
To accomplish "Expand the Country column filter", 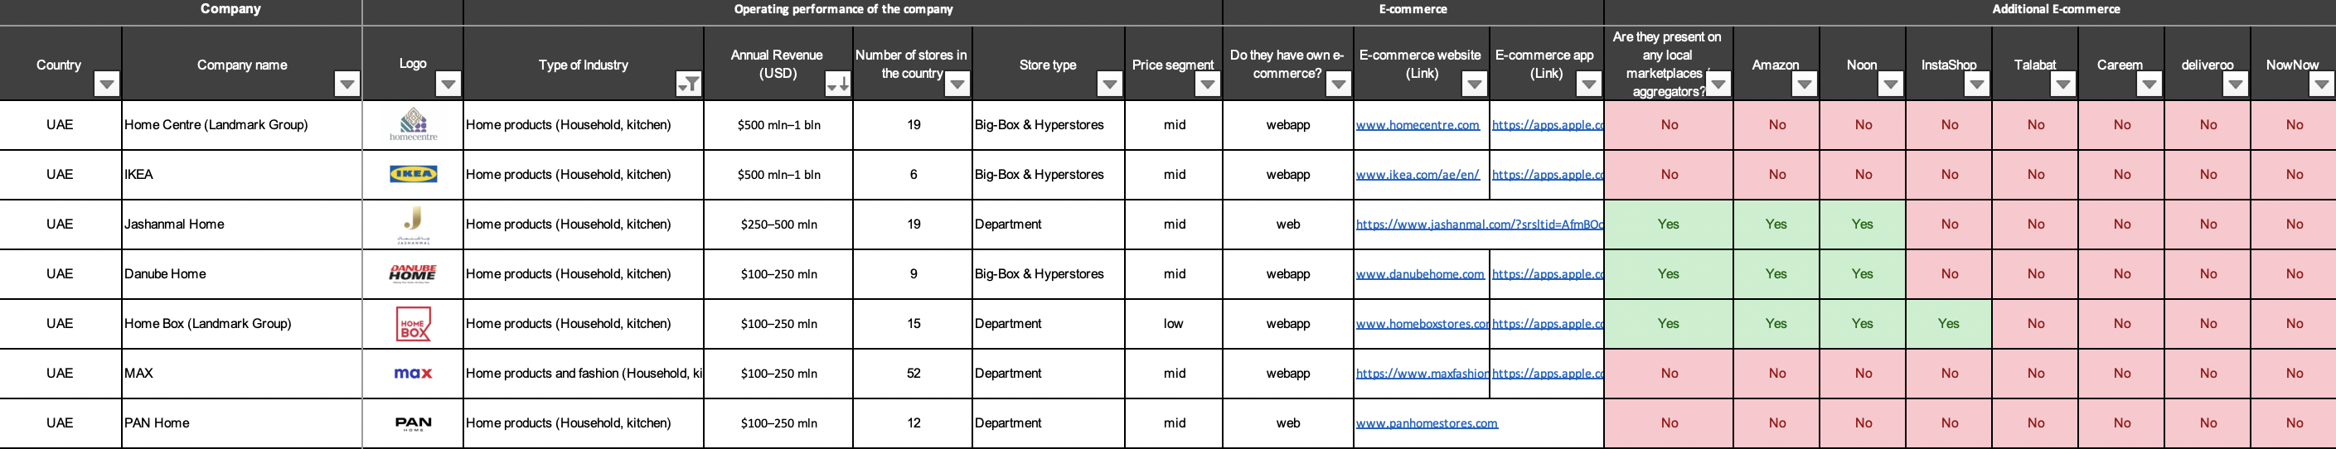I will pyautogui.click(x=107, y=84).
